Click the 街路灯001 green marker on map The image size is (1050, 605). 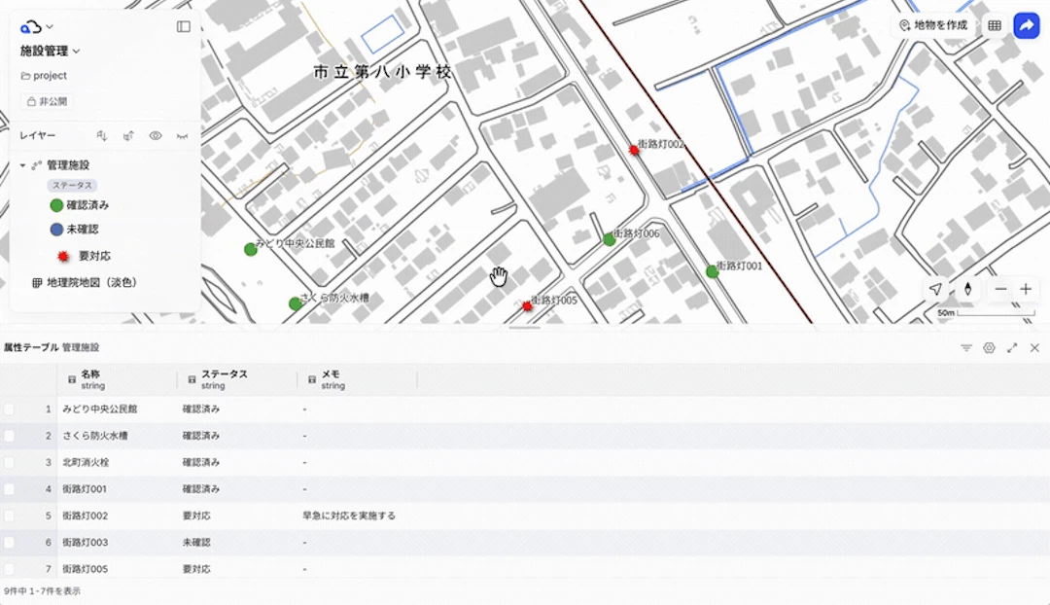712,271
